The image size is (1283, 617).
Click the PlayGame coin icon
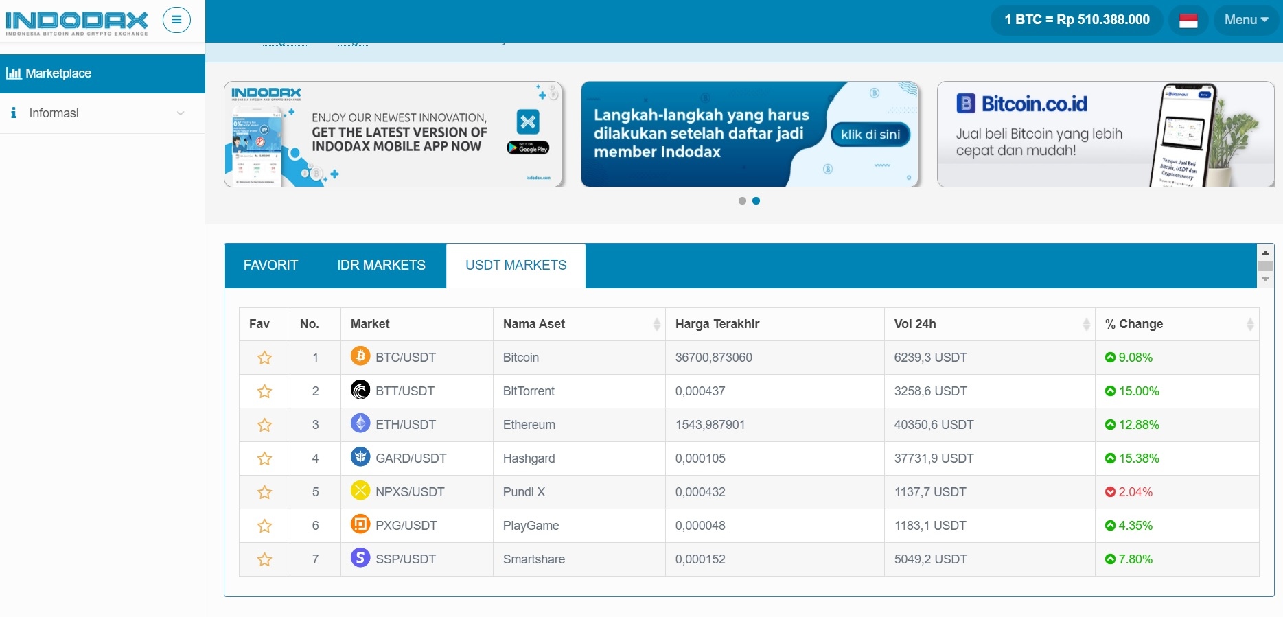coord(360,524)
